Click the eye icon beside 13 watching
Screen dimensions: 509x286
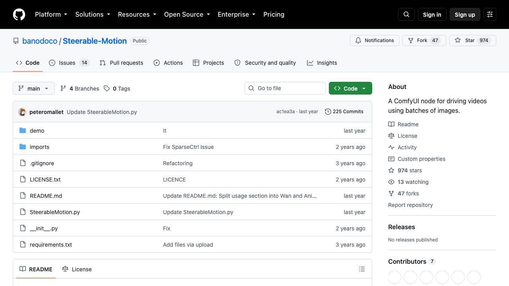point(391,182)
